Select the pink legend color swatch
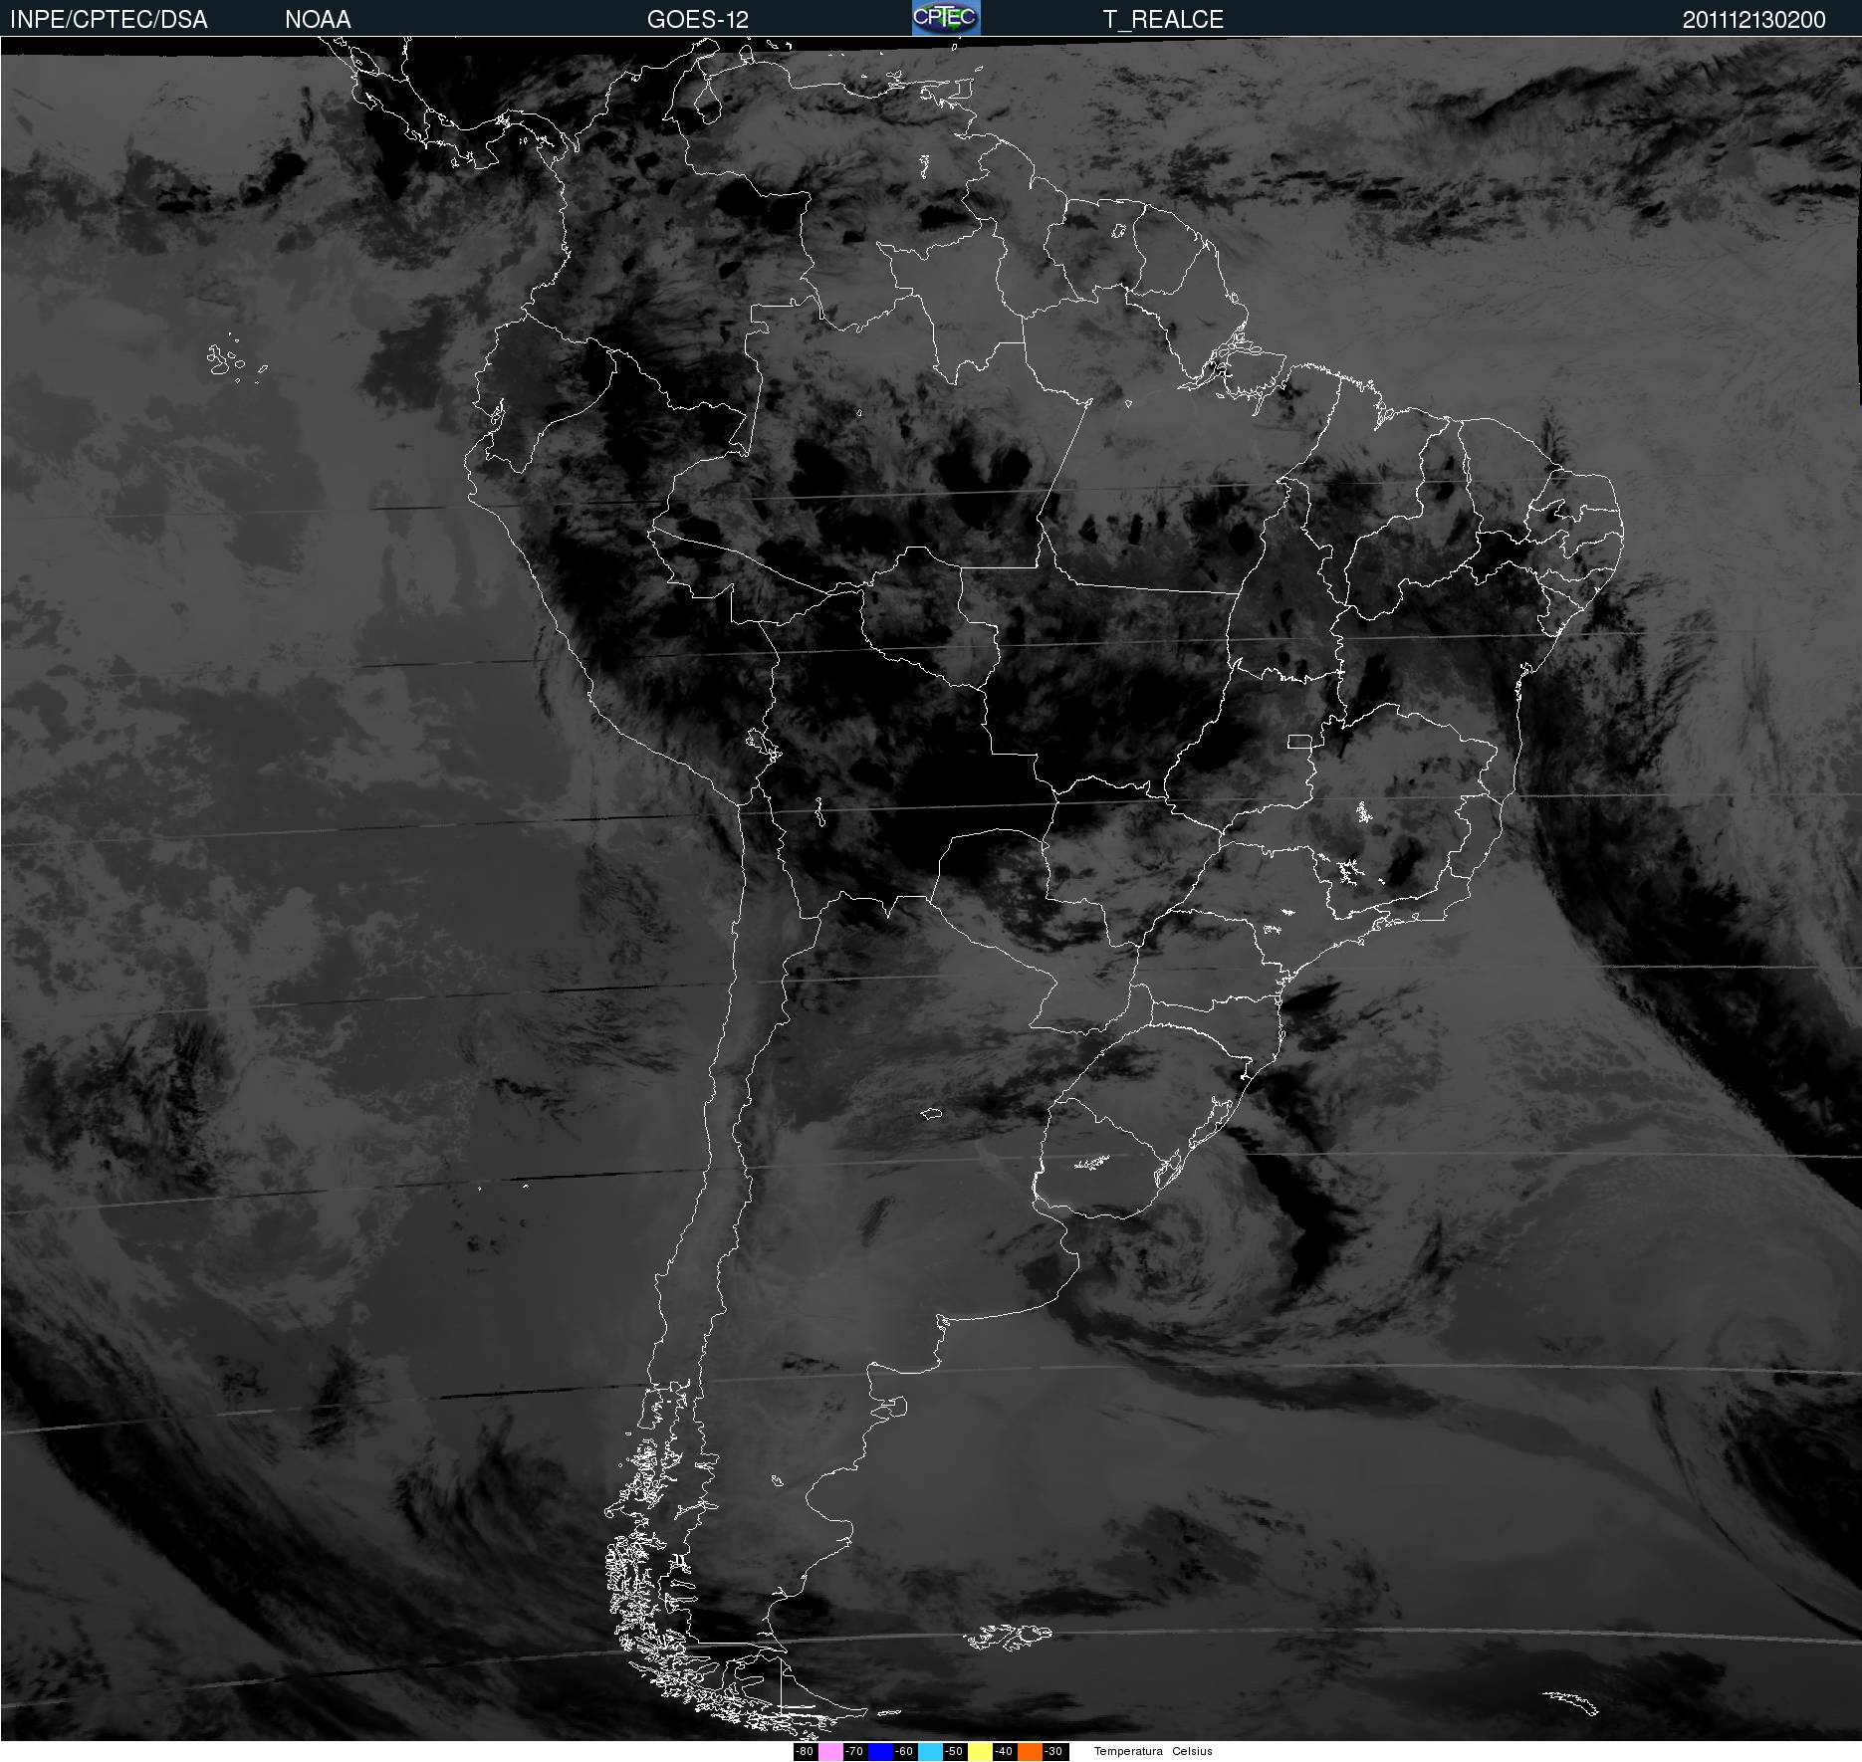 [x=830, y=1751]
